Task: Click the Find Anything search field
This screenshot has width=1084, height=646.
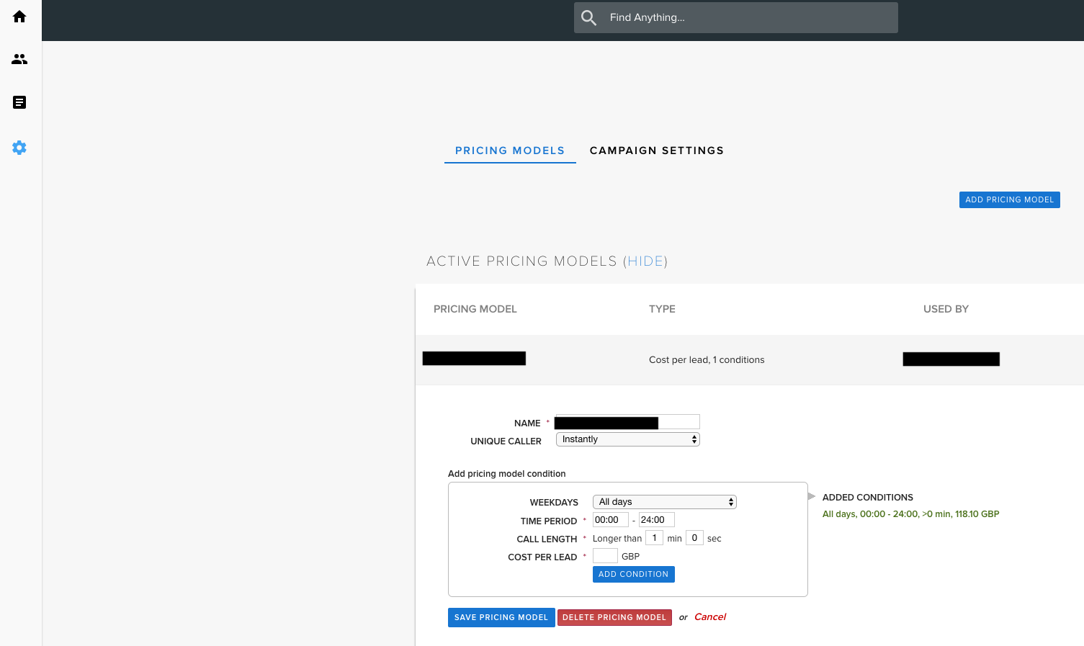Action: coord(735,17)
